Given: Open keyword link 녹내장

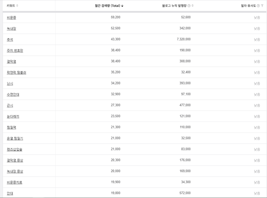Looking at the screenshot, I should [11, 28].
